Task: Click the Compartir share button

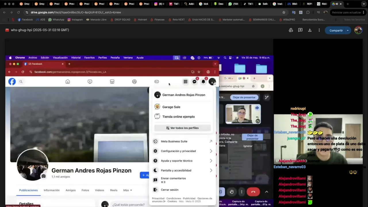Action: click(336, 30)
